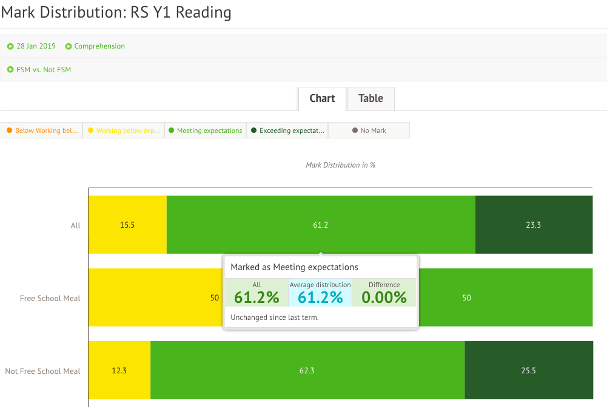Select the Chart tab
This screenshot has height=414, width=607.
pyautogui.click(x=322, y=98)
